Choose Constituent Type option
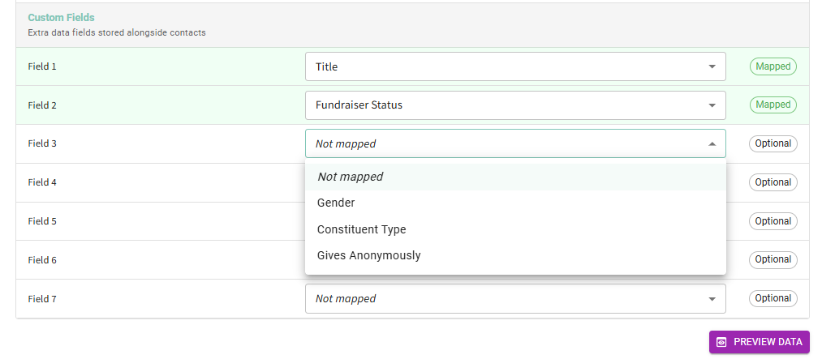822x359 pixels. [x=361, y=229]
